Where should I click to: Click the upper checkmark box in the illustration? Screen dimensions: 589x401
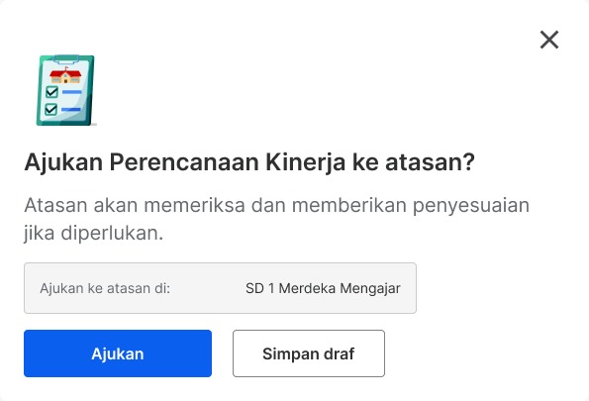tap(51, 92)
